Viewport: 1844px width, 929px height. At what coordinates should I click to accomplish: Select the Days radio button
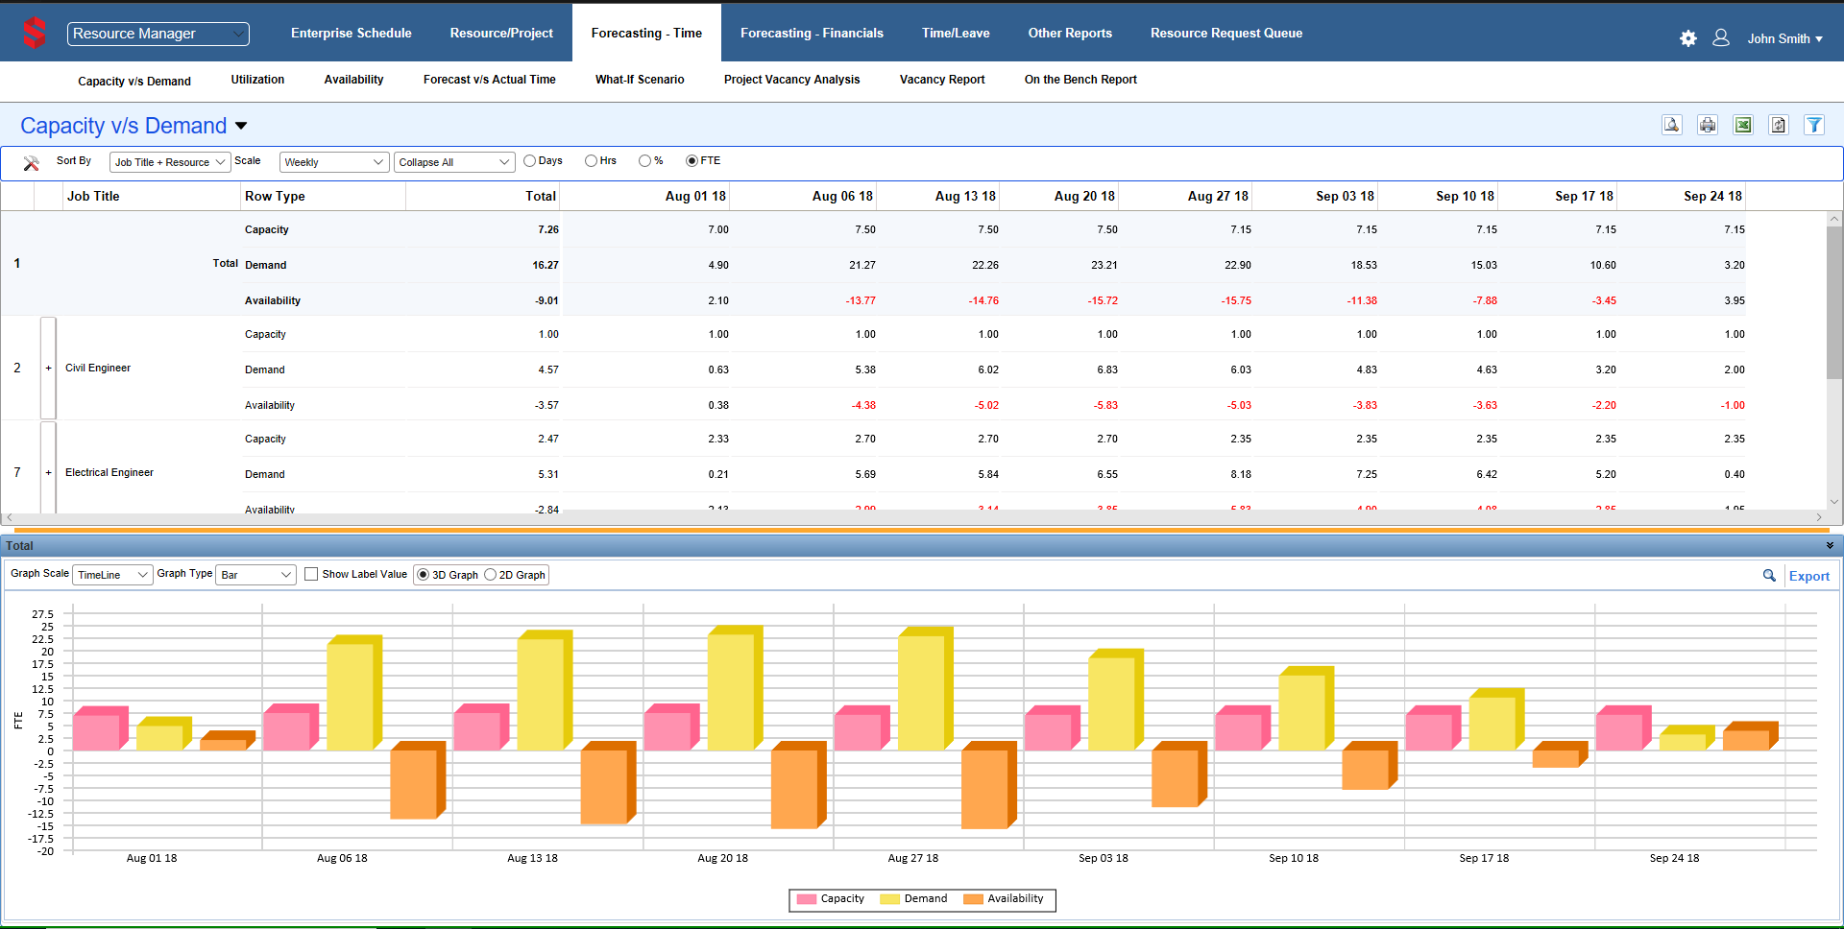(529, 161)
